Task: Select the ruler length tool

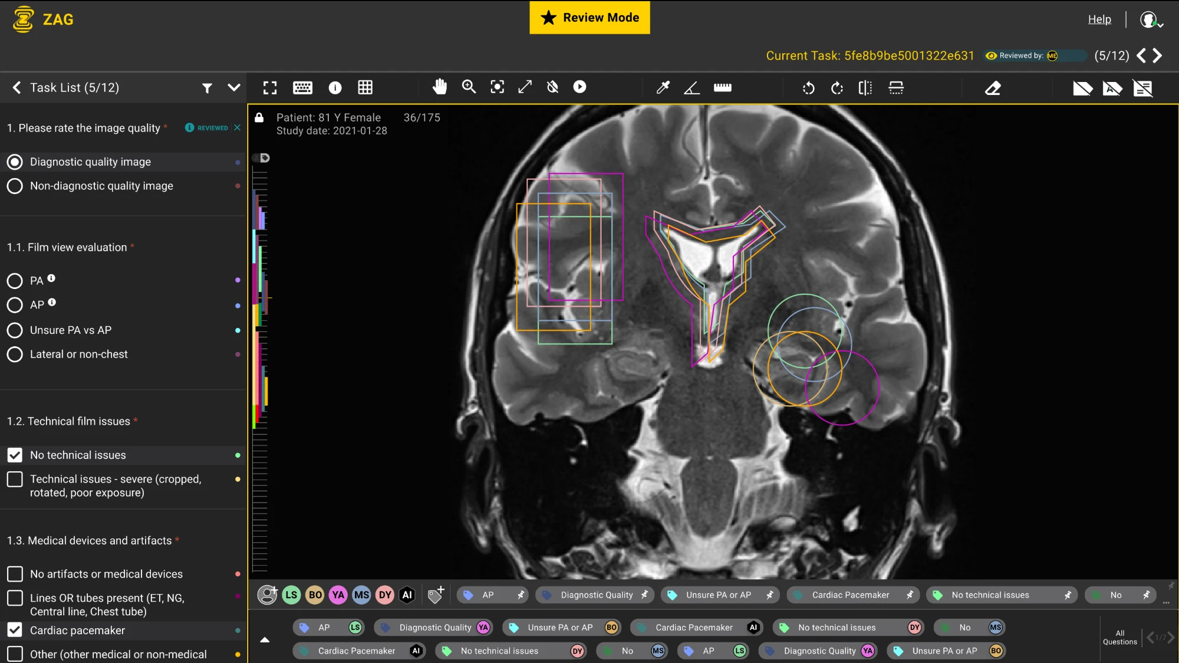Action: tap(723, 88)
